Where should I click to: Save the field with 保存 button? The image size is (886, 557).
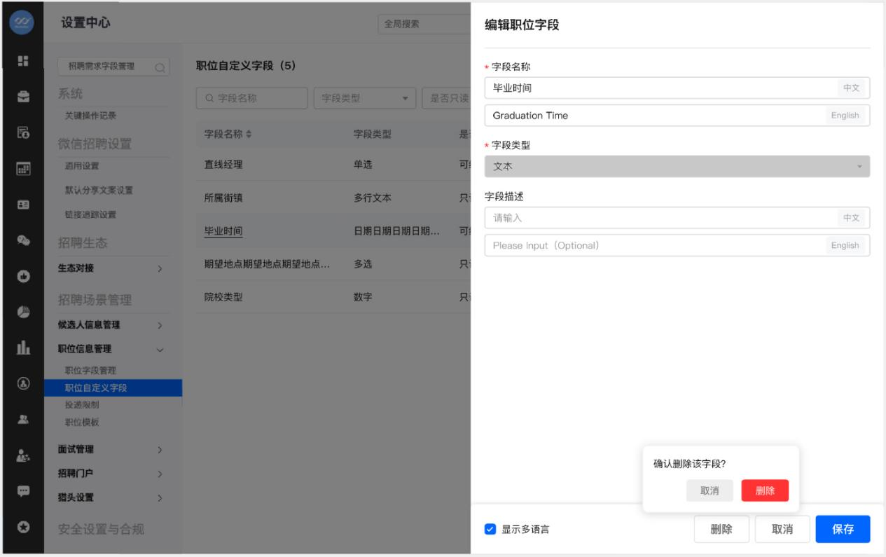843,530
